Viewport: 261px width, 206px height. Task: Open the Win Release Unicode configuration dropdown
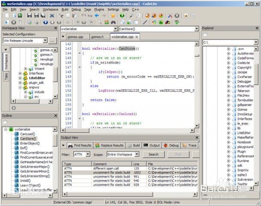(x=45, y=41)
